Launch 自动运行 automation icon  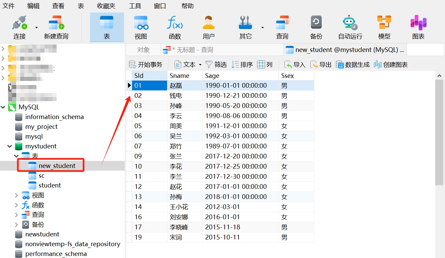[x=350, y=23]
